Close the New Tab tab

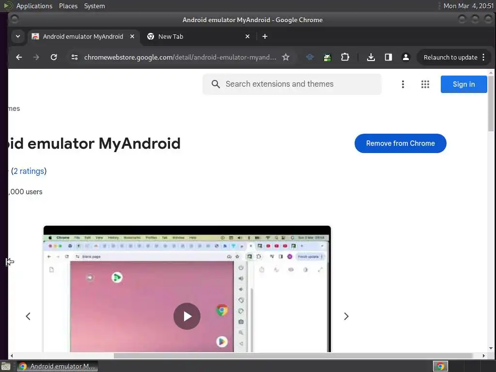pyautogui.click(x=248, y=36)
